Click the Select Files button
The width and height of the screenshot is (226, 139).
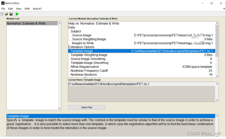pyautogui.click(x=87, y=107)
